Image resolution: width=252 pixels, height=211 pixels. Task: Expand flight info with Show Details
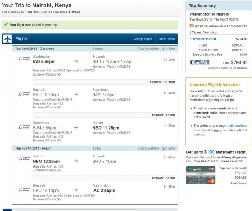pos(166,39)
